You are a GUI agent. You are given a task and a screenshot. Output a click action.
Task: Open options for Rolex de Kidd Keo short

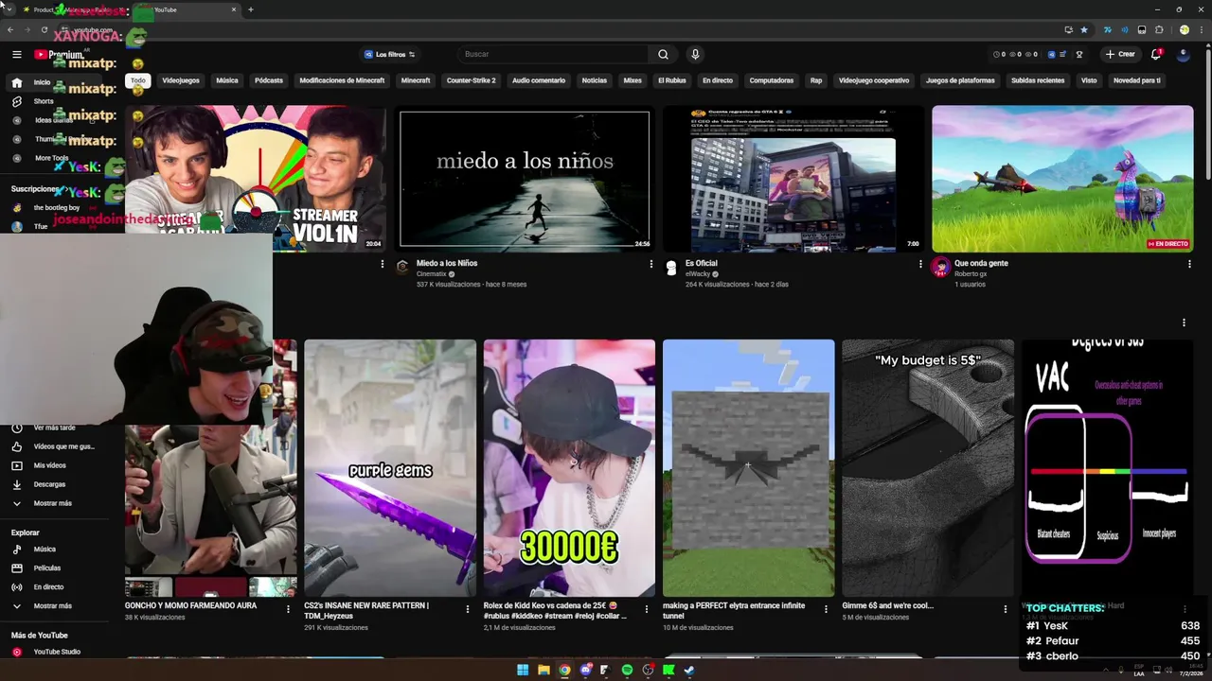[x=647, y=609]
